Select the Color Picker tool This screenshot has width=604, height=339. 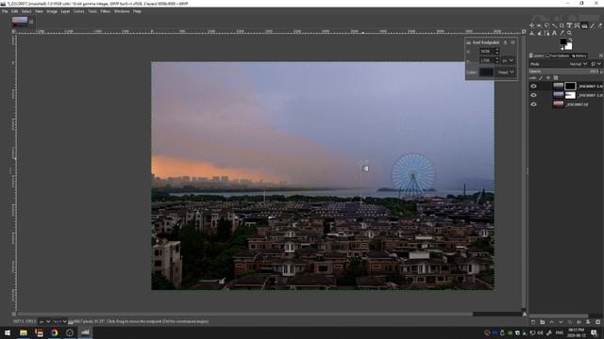pos(562,34)
